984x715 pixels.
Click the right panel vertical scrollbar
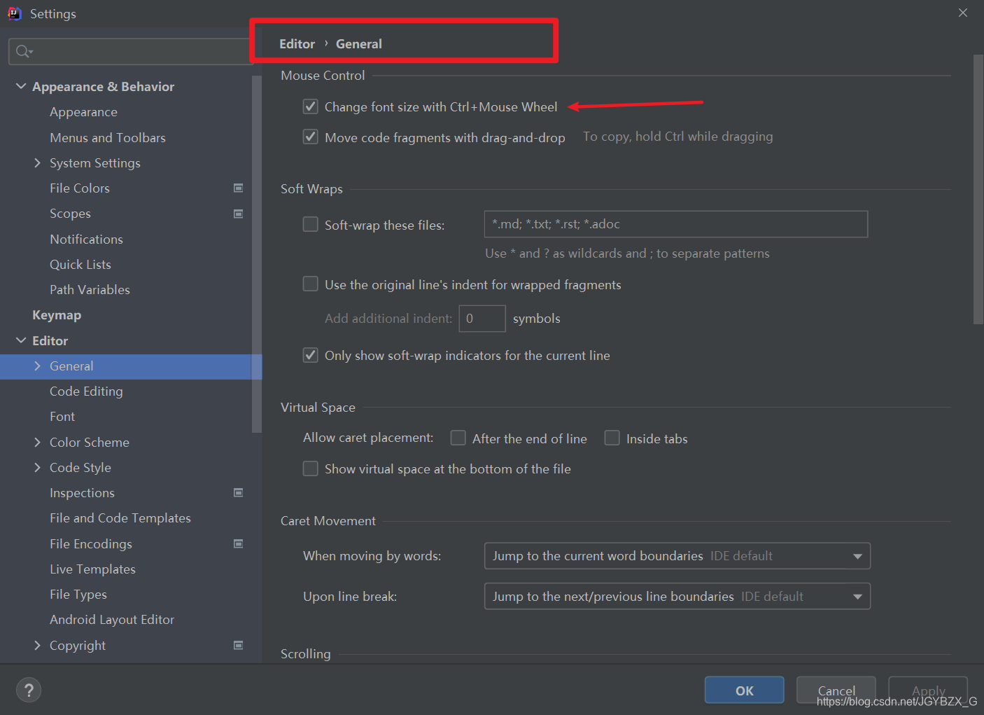(x=978, y=189)
